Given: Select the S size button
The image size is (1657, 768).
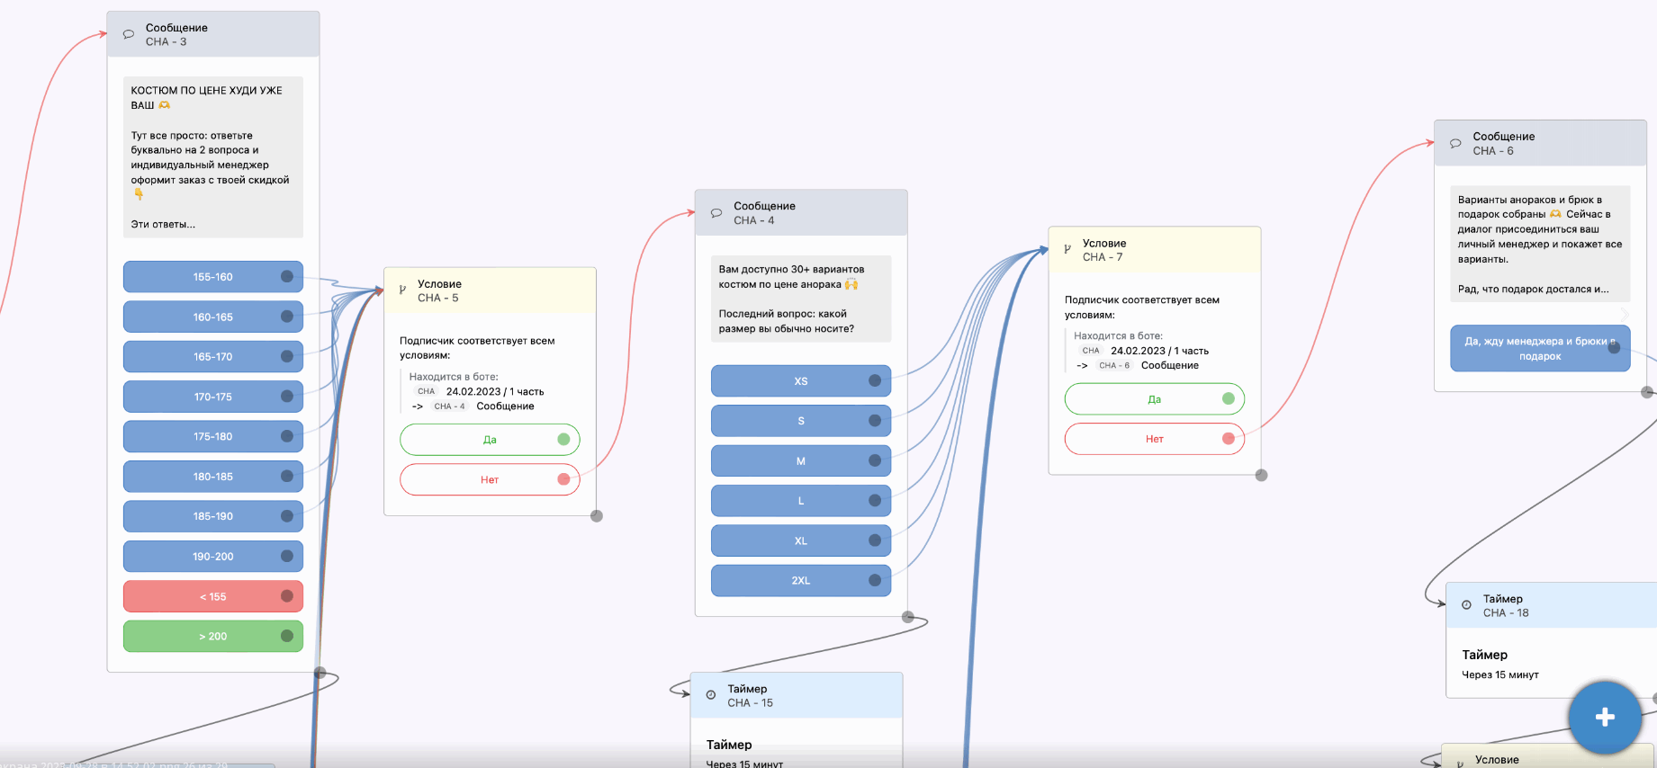Looking at the screenshot, I should [801, 421].
